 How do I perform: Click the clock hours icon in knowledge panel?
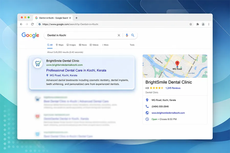pos(147,119)
